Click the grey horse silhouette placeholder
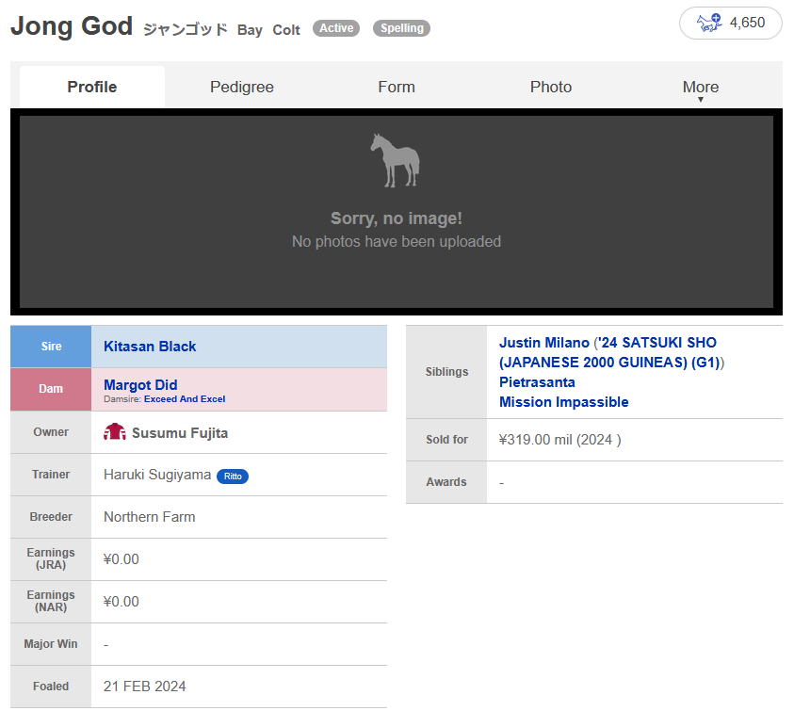The height and width of the screenshot is (711, 794). (396, 160)
